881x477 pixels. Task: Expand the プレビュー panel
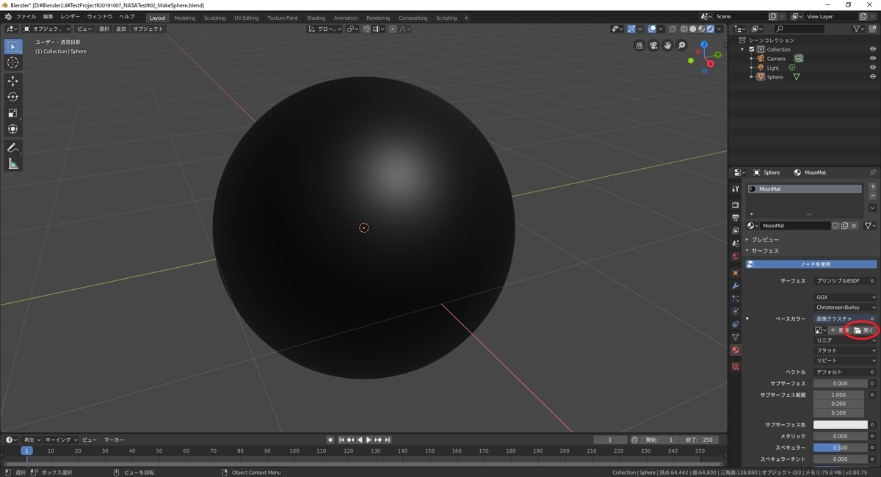pyautogui.click(x=764, y=240)
